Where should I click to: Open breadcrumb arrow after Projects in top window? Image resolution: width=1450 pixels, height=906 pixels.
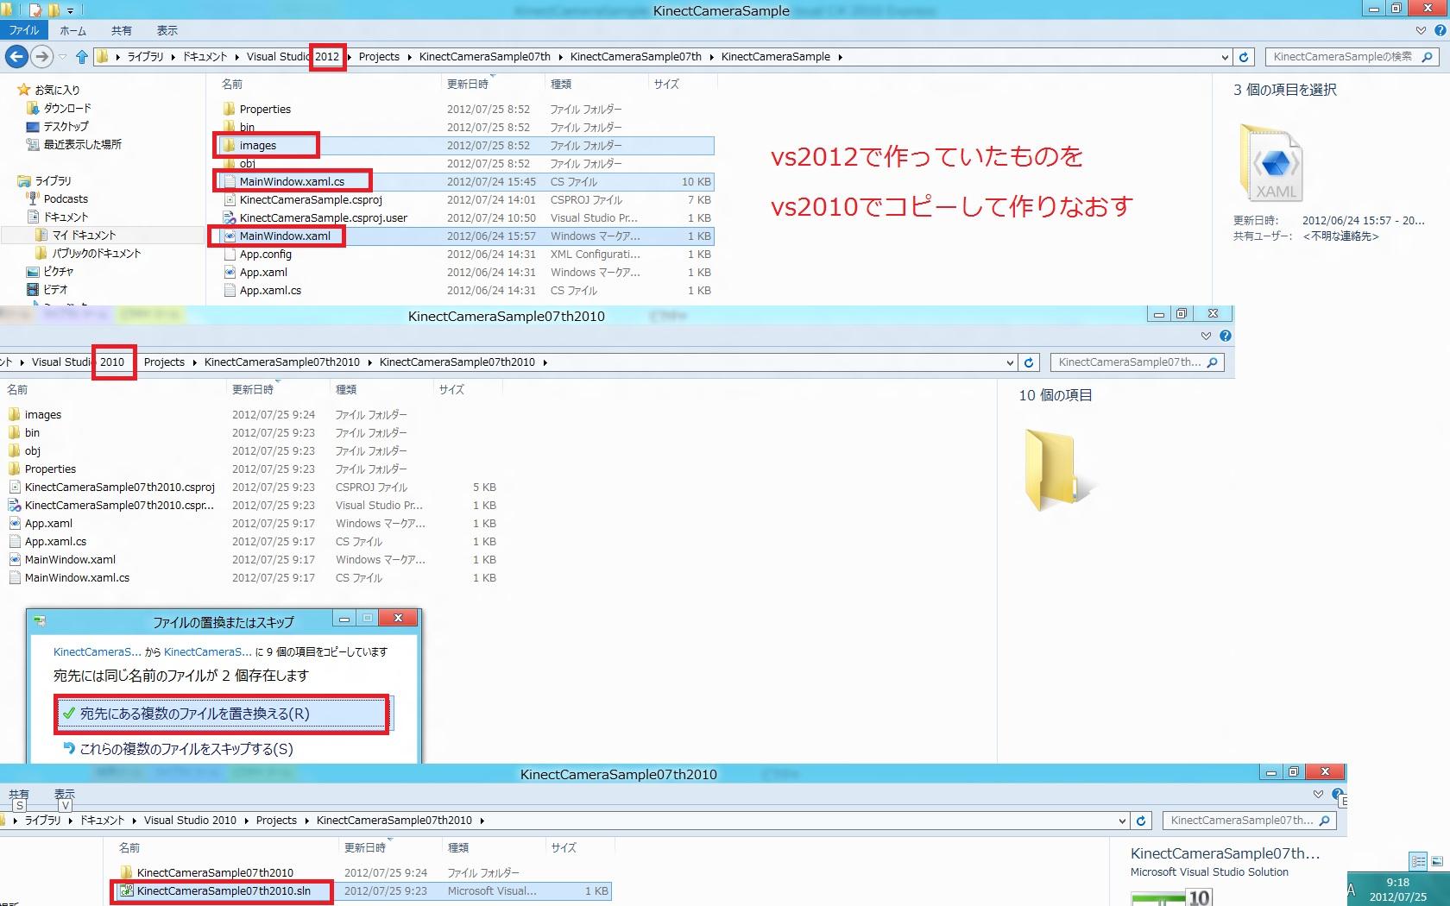pyautogui.click(x=409, y=57)
